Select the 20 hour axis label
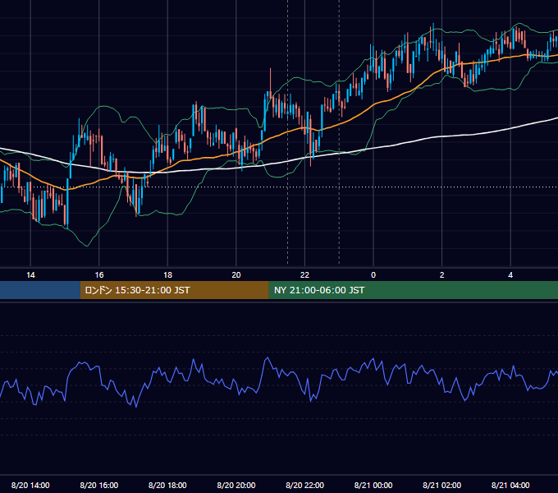The image size is (558, 493). (x=236, y=275)
